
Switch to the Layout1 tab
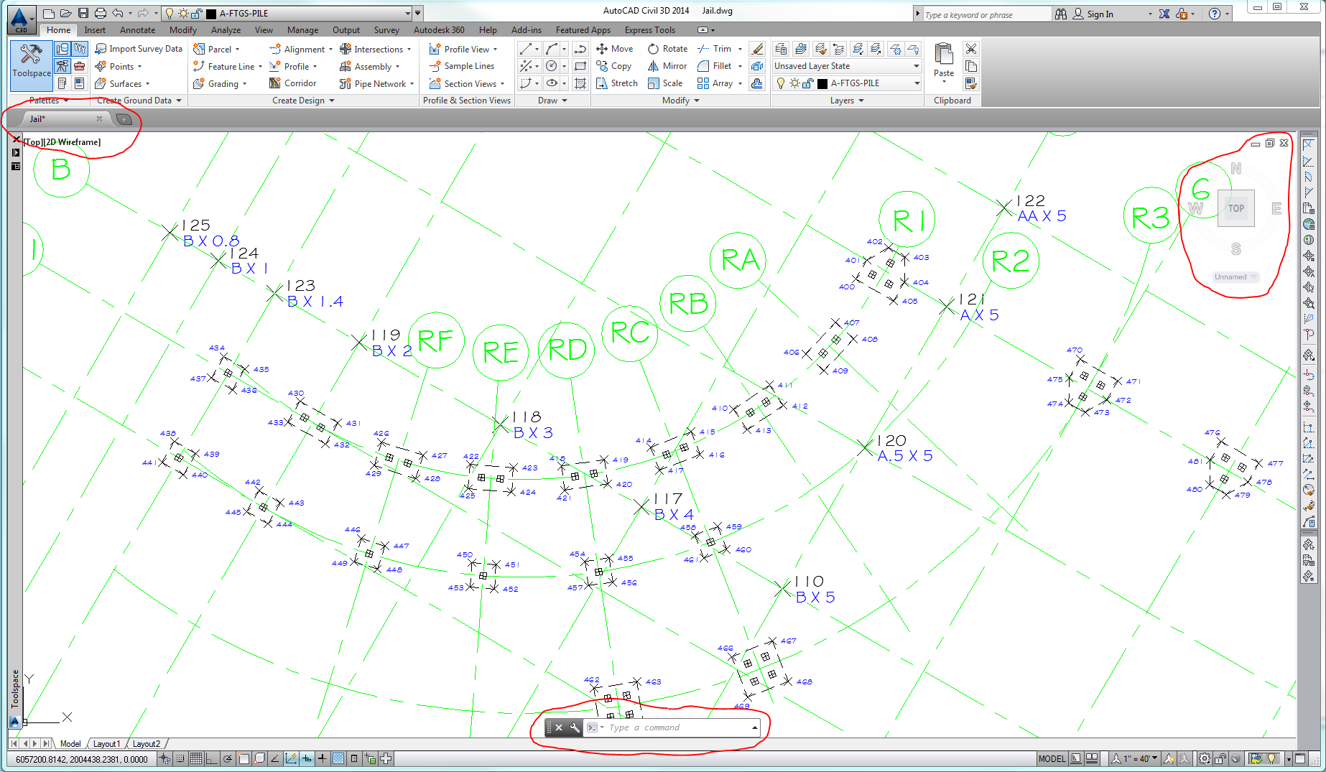pos(106,744)
